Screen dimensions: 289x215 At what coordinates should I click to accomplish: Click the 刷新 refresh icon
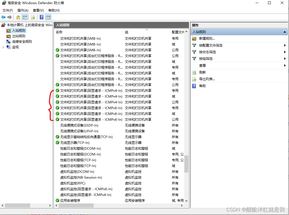194,72
